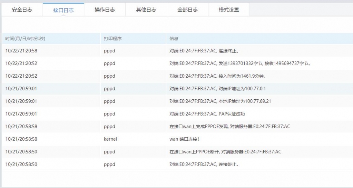This screenshot has height=188, width=353.
Task: Click pppd in the PAP认证成功 row
Action: point(109,114)
